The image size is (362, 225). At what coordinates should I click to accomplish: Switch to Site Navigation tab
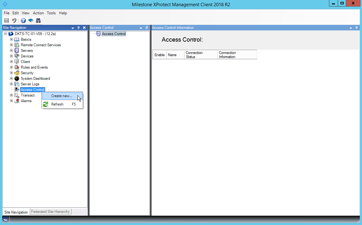click(16, 212)
